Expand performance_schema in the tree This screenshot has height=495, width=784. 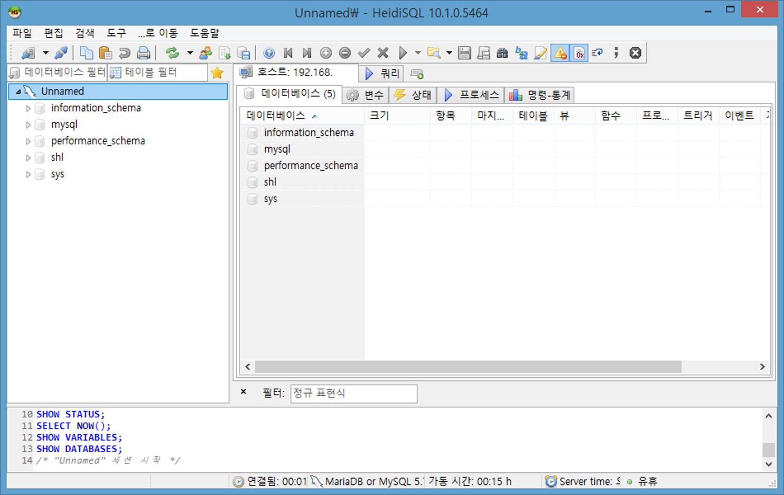(29, 141)
